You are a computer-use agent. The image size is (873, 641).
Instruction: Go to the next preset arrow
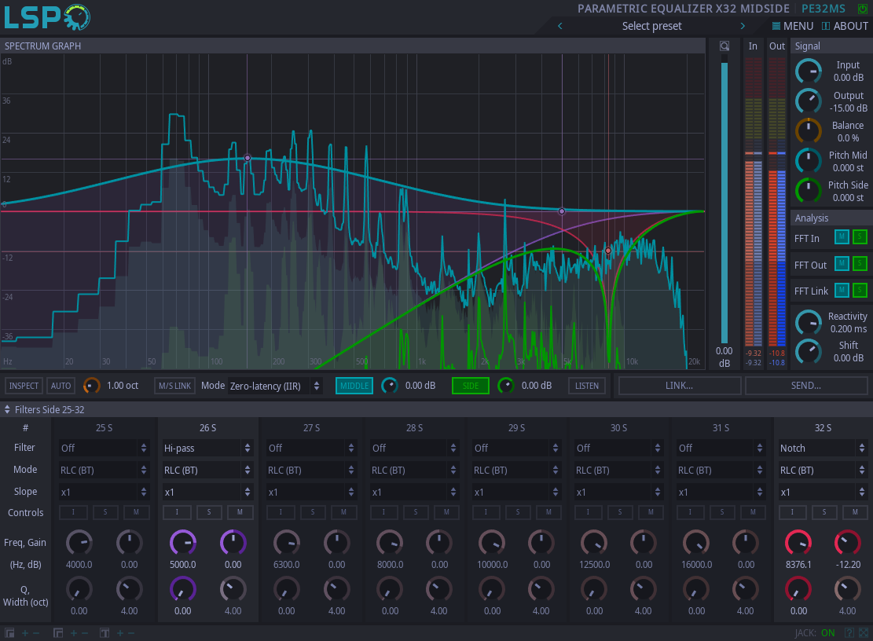tap(743, 26)
